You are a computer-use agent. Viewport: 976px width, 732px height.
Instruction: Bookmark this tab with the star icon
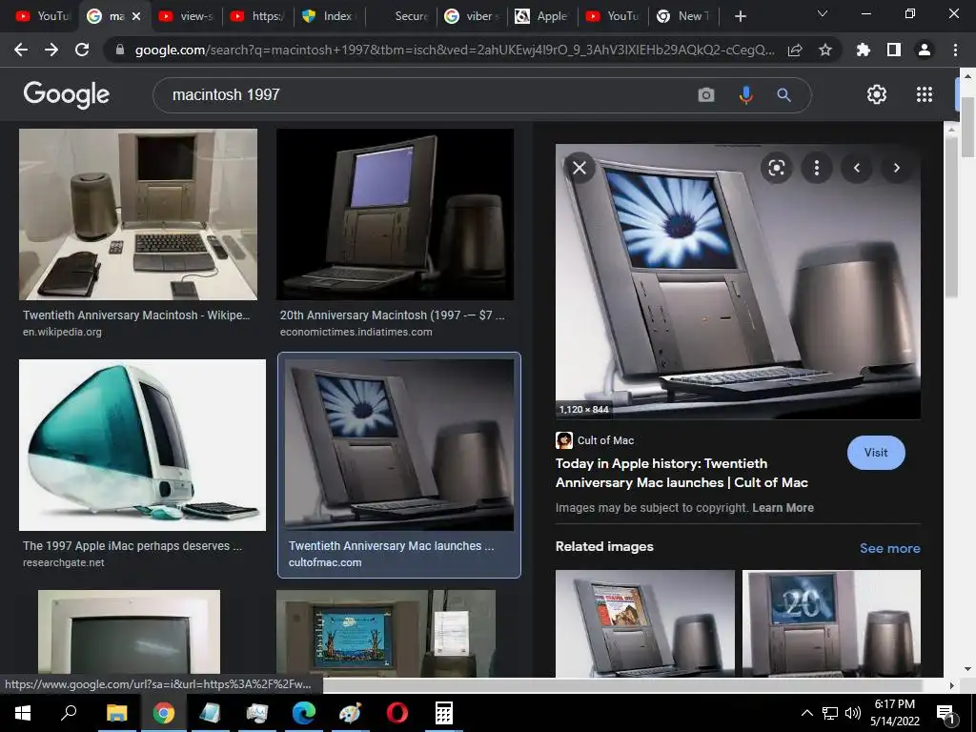(x=825, y=50)
